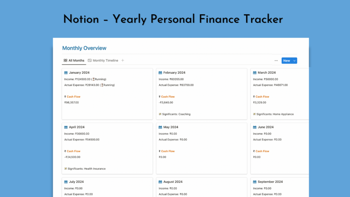Click the August 2024 calendar icon

click(160, 182)
